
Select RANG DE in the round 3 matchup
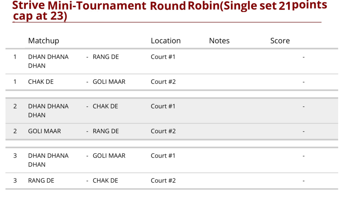click(41, 181)
